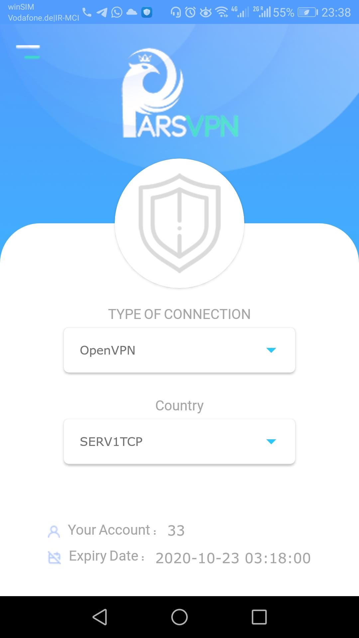Expand the connection type arrow

[x=271, y=350]
